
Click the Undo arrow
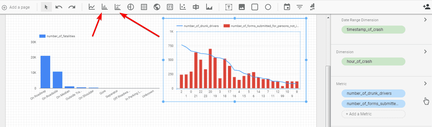(x=59, y=7)
